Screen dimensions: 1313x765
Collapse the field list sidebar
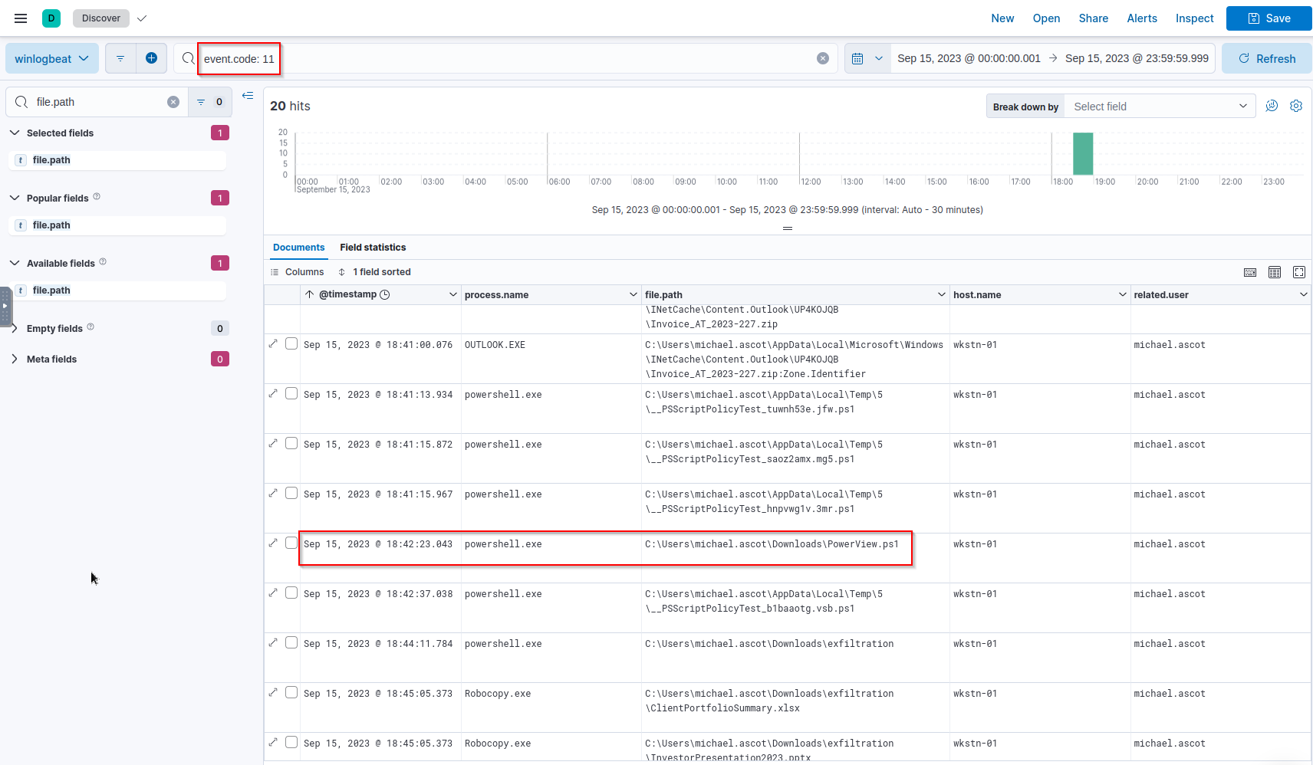[248, 96]
